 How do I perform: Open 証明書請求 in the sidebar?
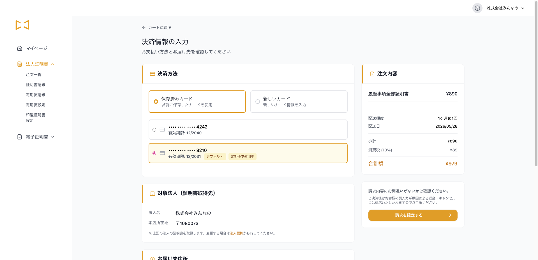tap(36, 85)
